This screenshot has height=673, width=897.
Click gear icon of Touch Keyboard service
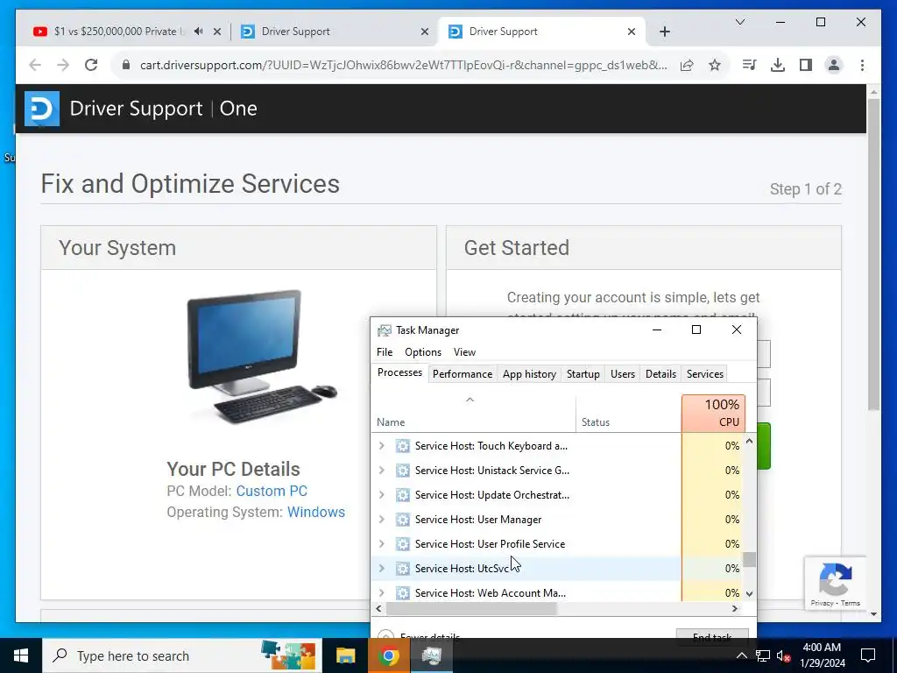tap(403, 446)
